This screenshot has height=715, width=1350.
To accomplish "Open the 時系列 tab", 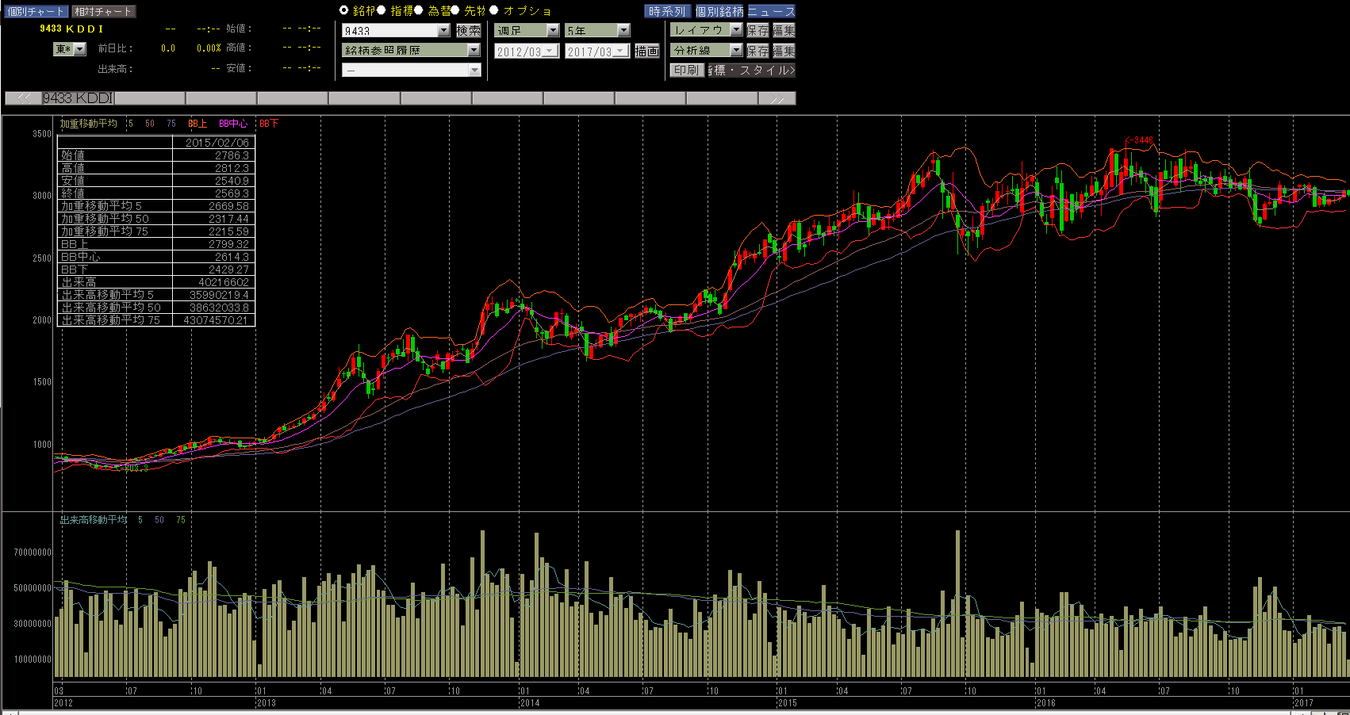I will tap(667, 11).
